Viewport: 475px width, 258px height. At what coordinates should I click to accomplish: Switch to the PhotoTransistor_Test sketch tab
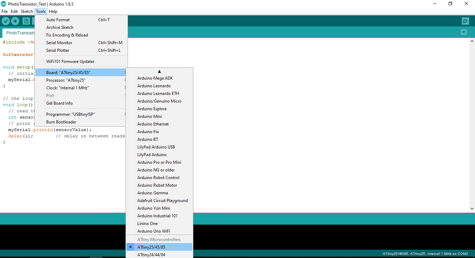click(x=19, y=33)
